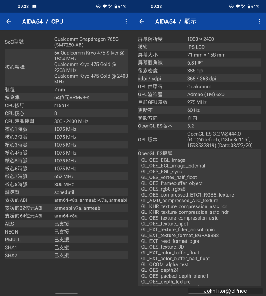The width and height of the screenshot is (266, 296).
Task: Select the SHA1 row
Action: [66, 247]
